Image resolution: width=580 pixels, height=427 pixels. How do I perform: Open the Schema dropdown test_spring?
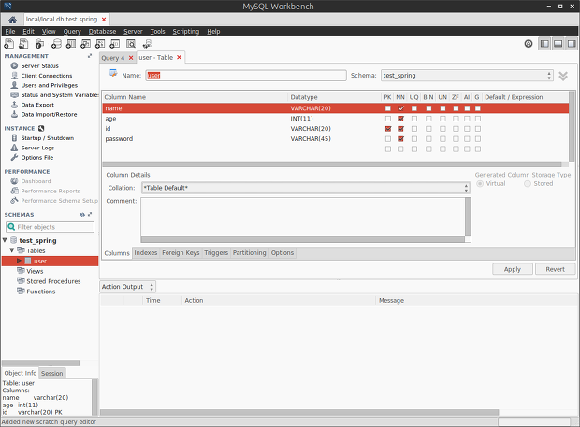[x=467, y=76]
